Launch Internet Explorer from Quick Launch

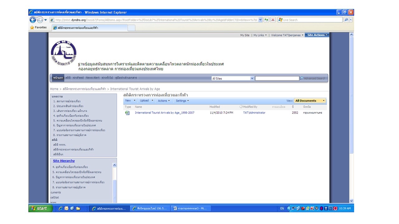(x=61, y=208)
